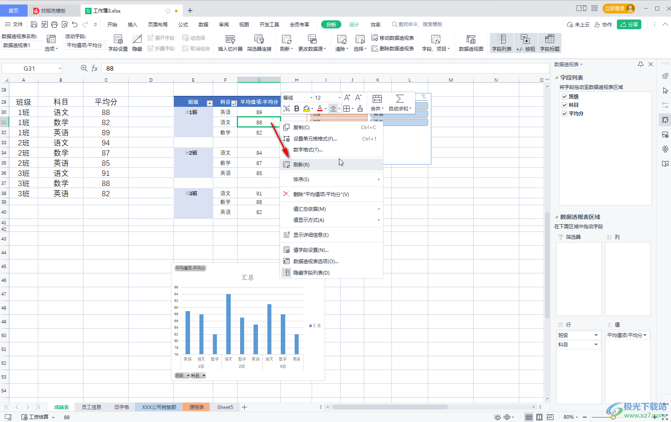Screen dimensions: 671x422
Task: Open the 科目 row field dropdown in pane
Action: pyautogui.click(x=596, y=345)
